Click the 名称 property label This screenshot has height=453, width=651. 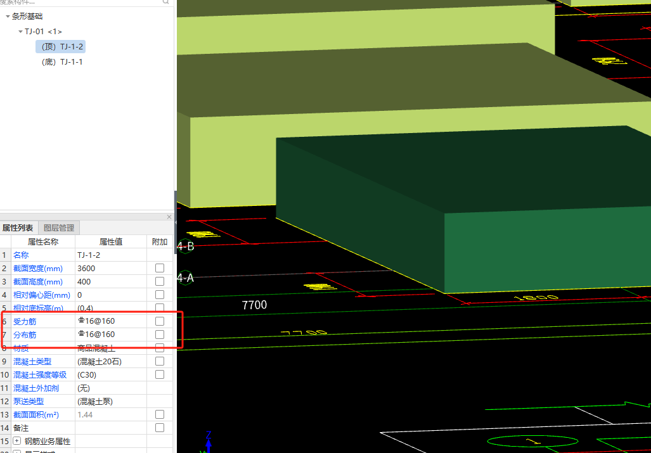pyautogui.click(x=21, y=255)
